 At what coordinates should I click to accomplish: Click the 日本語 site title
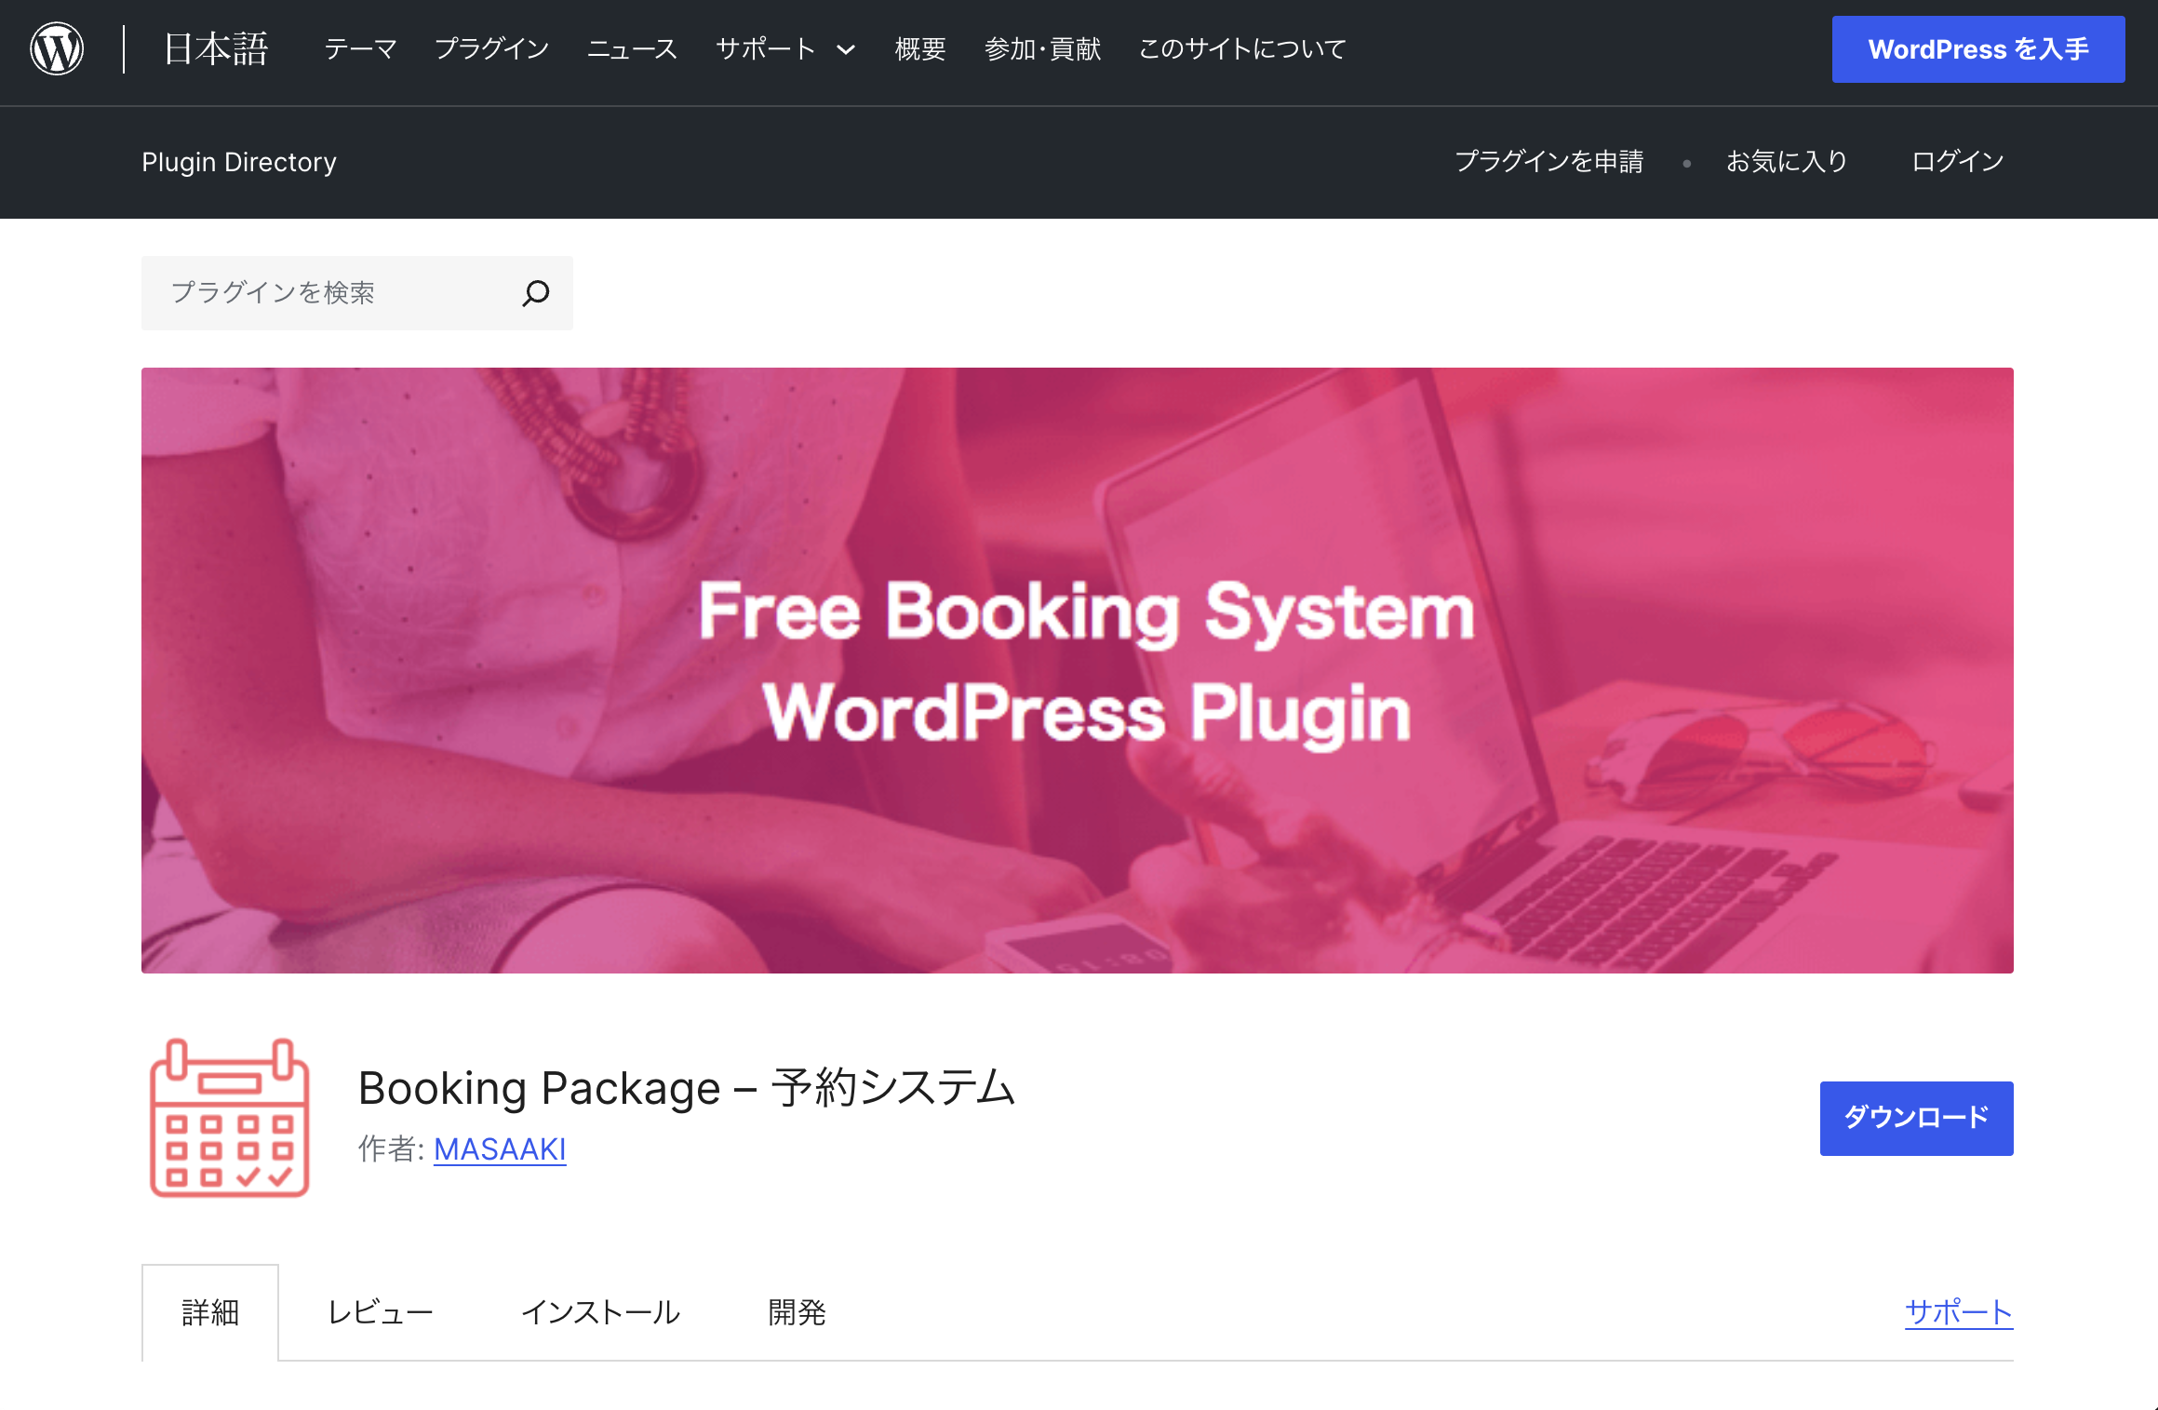coord(216,48)
